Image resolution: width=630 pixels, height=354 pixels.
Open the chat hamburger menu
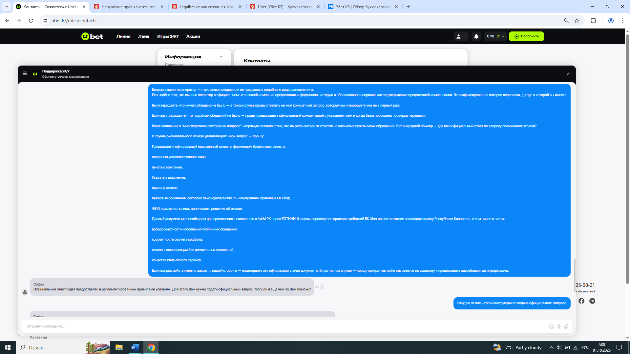[x=25, y=73]
